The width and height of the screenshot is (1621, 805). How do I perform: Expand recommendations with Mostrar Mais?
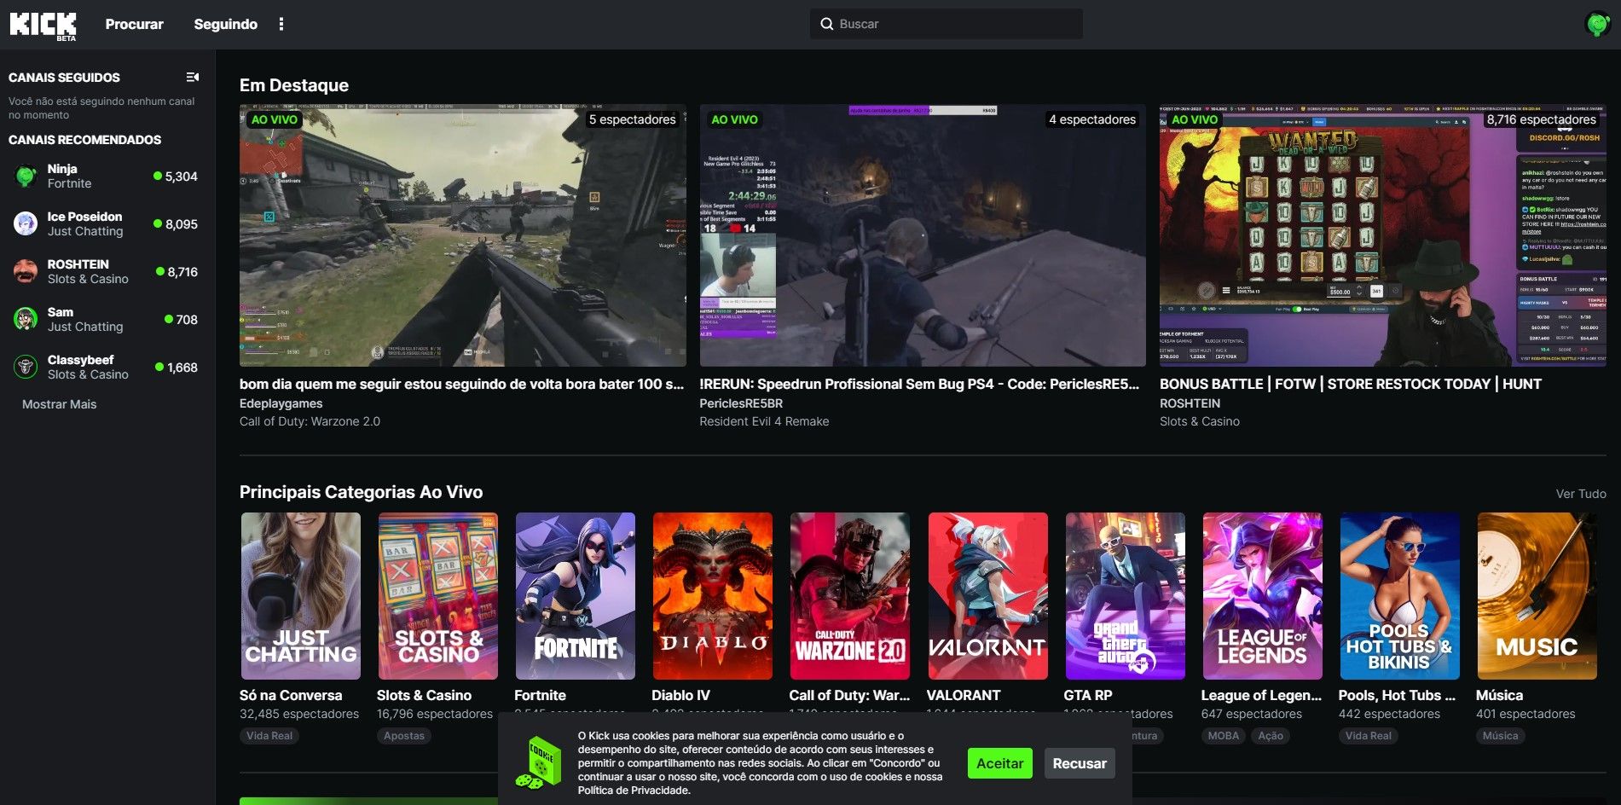click(x=58, y=404)
